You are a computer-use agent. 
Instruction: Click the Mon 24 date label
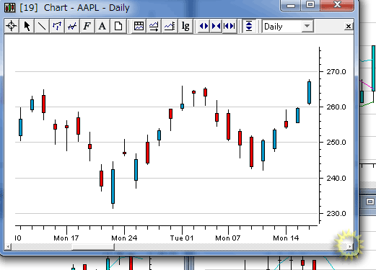click(124, 238)
